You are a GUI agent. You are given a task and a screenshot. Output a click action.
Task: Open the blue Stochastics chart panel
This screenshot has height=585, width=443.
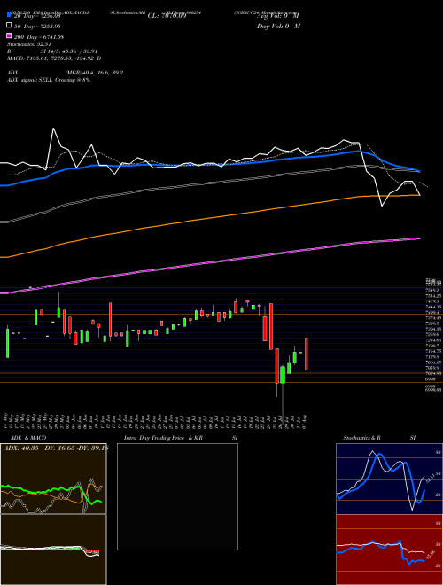pyautogui.click(x=389, y=479)
